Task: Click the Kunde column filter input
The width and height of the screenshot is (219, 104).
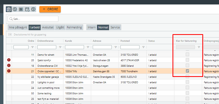Action: [x=74, y=47]
